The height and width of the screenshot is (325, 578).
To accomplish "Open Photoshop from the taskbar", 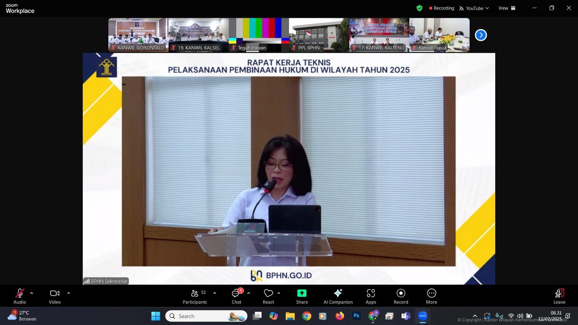I will point(356,316).
